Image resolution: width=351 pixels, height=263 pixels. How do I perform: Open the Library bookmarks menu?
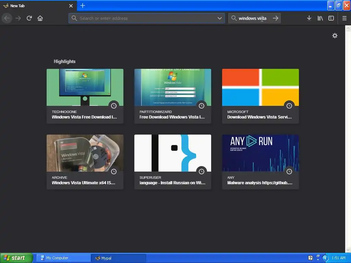click(x=320, y=18)
